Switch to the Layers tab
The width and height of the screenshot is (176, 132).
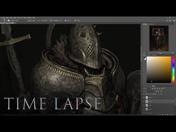tap(154, 86)
